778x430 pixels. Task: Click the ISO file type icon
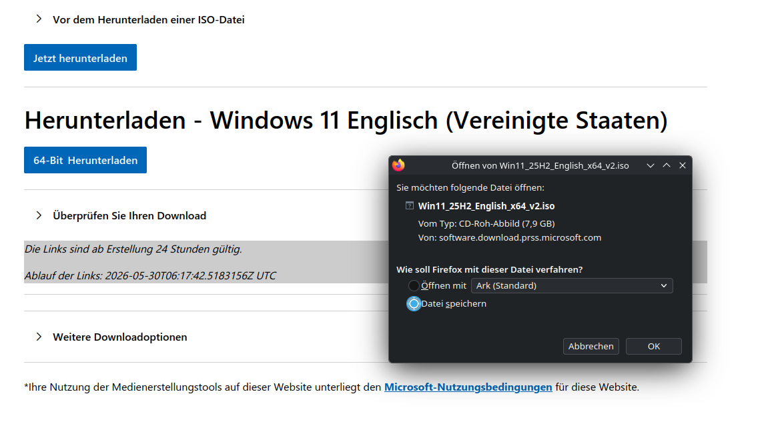(409, 205)
